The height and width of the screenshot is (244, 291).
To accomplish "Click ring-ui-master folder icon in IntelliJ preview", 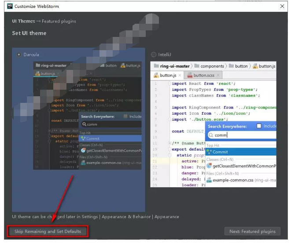I will (x=156, y=66).
